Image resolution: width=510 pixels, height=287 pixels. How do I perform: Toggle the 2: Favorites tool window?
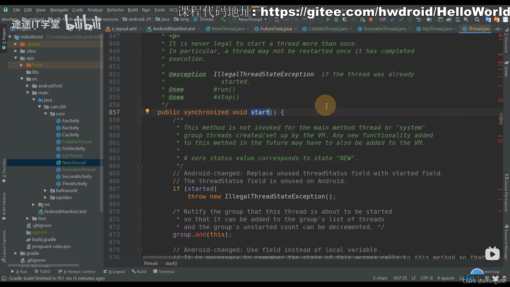pyautogui.click(x=4, y=171)
